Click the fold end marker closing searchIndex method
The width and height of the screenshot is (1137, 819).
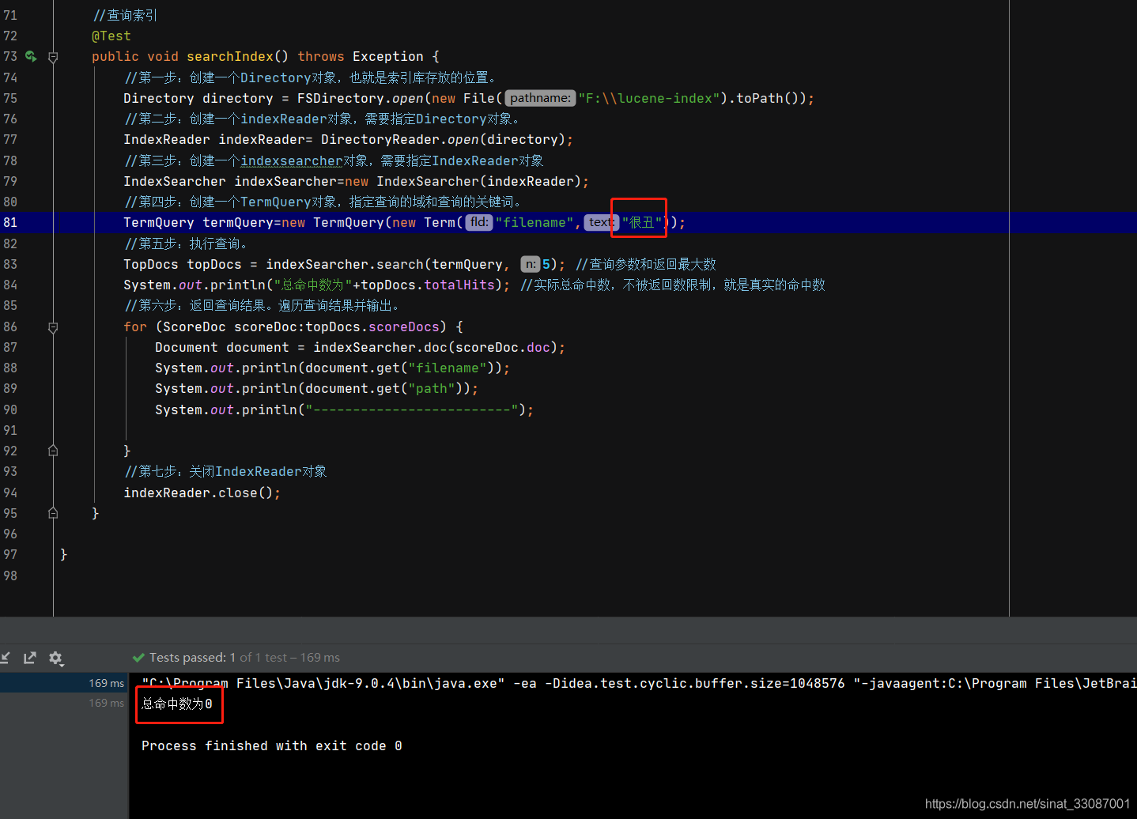[x=53, y=513]
